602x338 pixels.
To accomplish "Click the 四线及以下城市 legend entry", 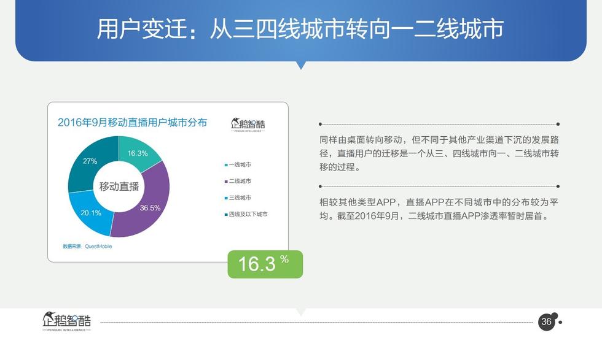I will [x=246, y=214].
